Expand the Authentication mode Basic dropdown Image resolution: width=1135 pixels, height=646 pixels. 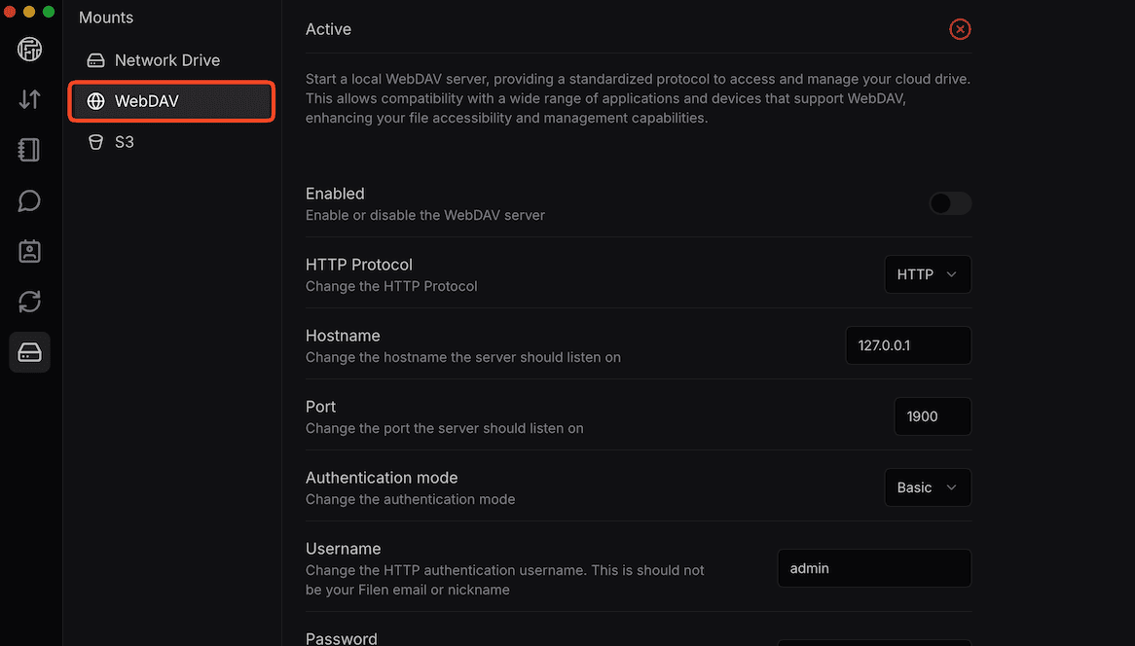(x=927, y=487)
